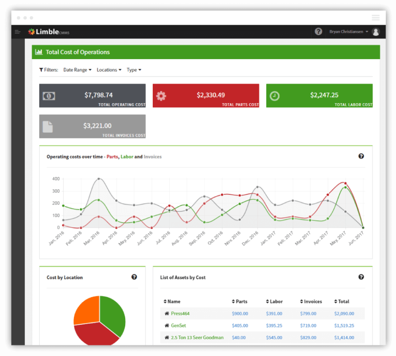Image resolution: width=396 pixels, height=356 pixels.
Task: Sort assets table by Parts column
Action: pos(239,302)
